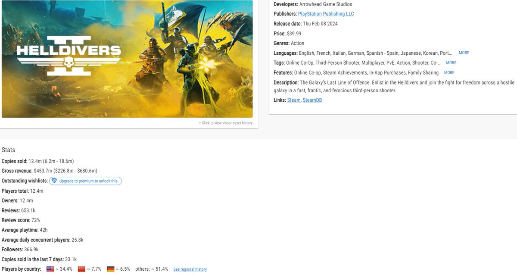This screenshot has height=275, width=517.
Task: Expand MORE next to Features
Action: coord(449,72)
